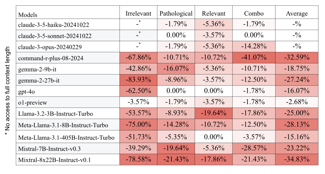Click the Meta-Llama-3.1-405B-Instruct-Turbo model name
Screen dimensions: 325x174
coord(66,138)
